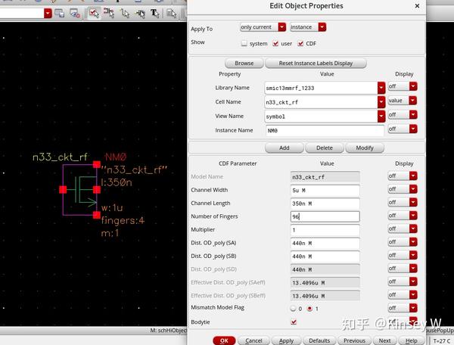Toggle the user Show checkbox
454x345 pixels.
pyautogui.click(x=275, y=43)
